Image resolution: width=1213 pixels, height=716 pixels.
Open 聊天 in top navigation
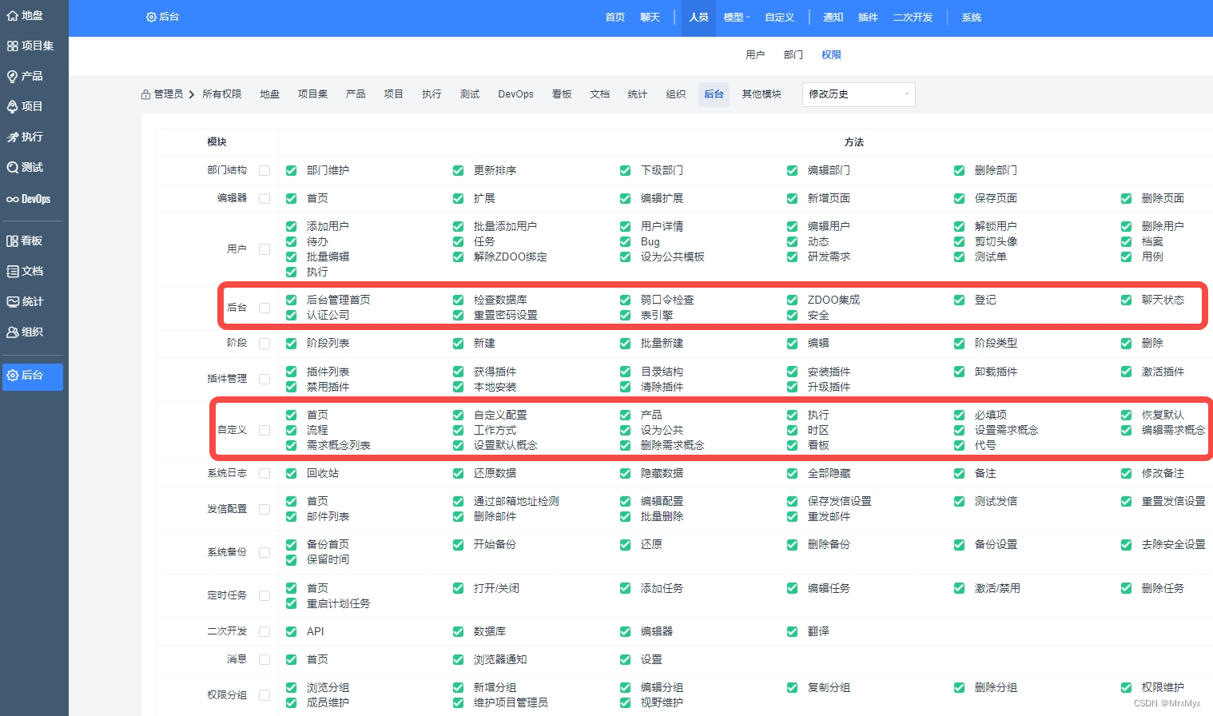[x=650, y=17]
